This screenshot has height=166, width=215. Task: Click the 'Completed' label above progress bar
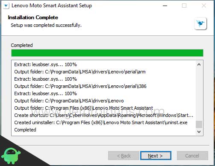coord(22,45)
